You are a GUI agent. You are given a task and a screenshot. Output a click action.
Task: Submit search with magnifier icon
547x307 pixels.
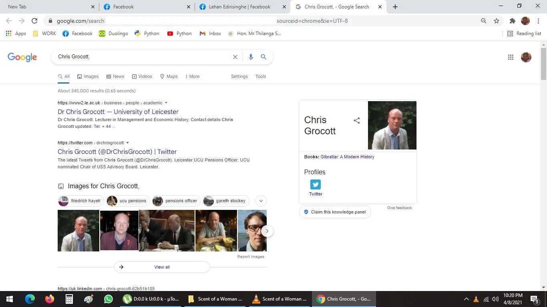point(263,57)
